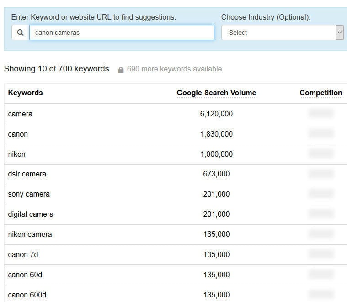The width and height of the screenshot is (347, 302).
Task: Click the magnifying glass search icon
Action: pos(21,33)
